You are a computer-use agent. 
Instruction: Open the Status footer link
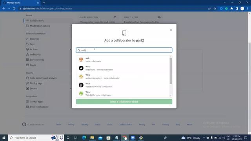98,125
